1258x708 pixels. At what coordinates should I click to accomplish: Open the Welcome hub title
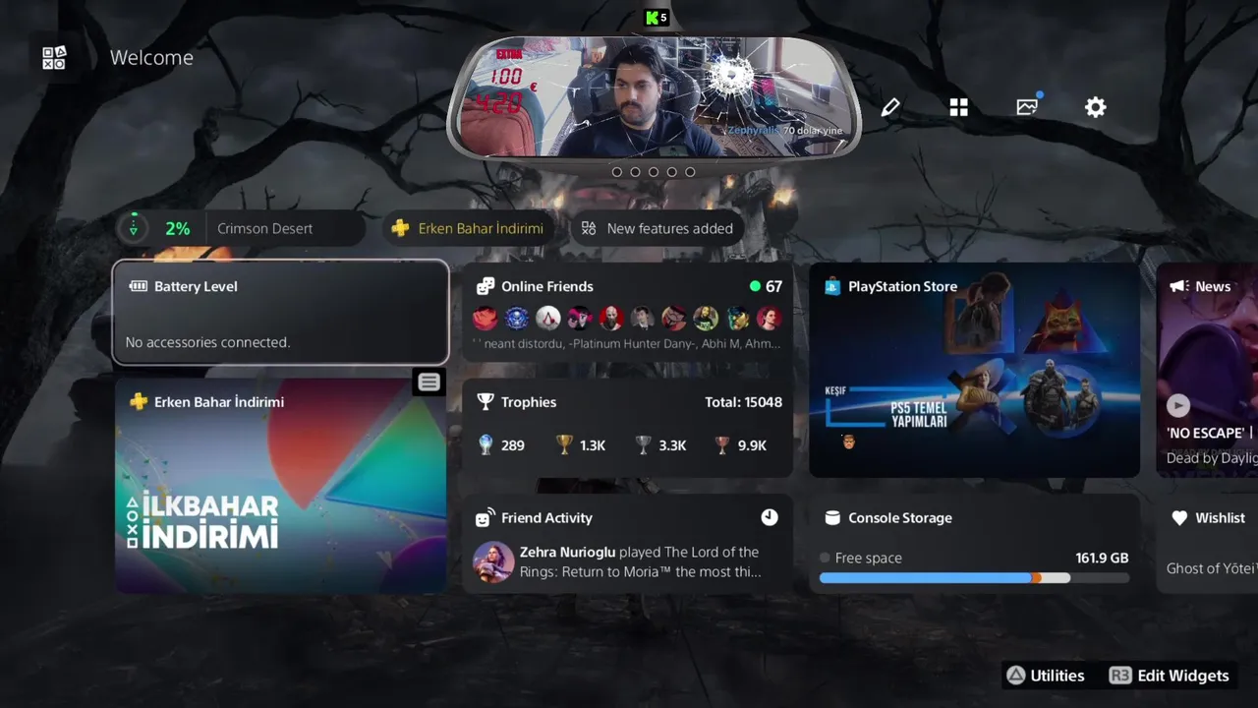click(x=151, y=58)
